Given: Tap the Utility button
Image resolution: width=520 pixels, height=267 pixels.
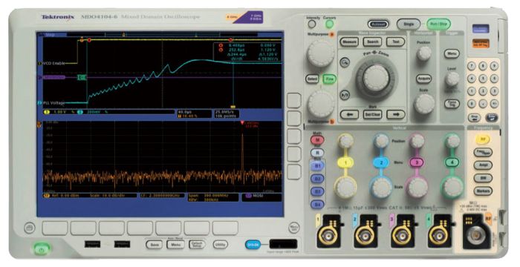Looking at the screenshot, I should pyautogui.click(x=220, y=245).
